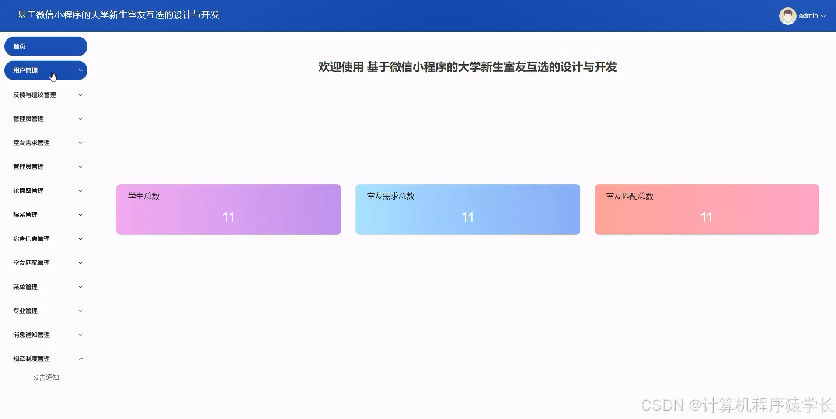Open the 室友需求管理 menu entry
836x419 pixels.
46,143
